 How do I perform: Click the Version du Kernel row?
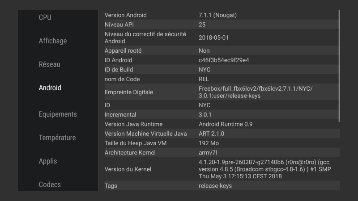(219, 169)
